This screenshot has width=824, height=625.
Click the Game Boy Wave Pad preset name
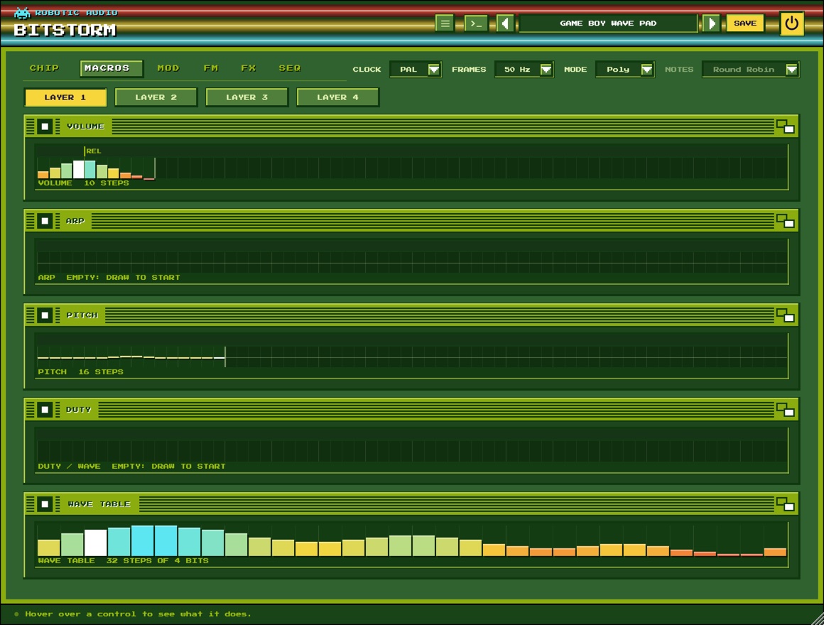coord(608,23)
